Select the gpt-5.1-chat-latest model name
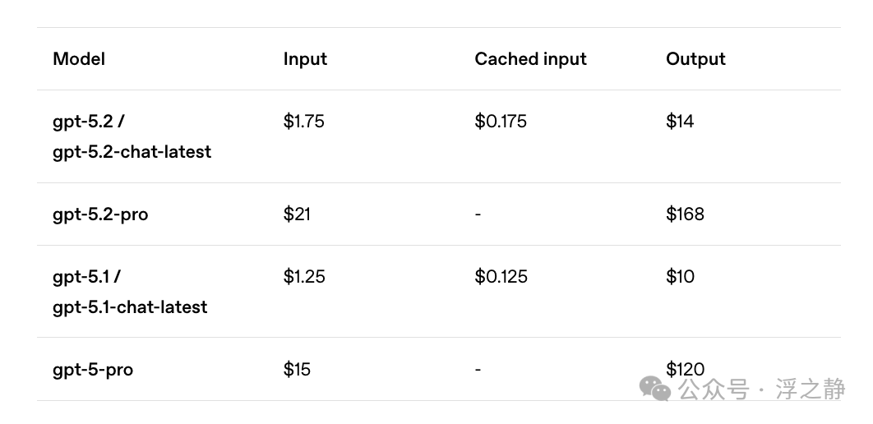 pos(130,307)
